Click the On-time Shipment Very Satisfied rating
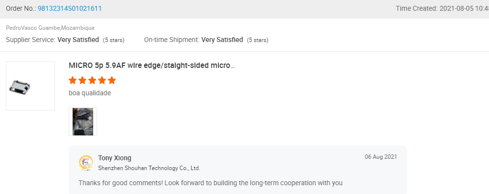 pos(222,40)
